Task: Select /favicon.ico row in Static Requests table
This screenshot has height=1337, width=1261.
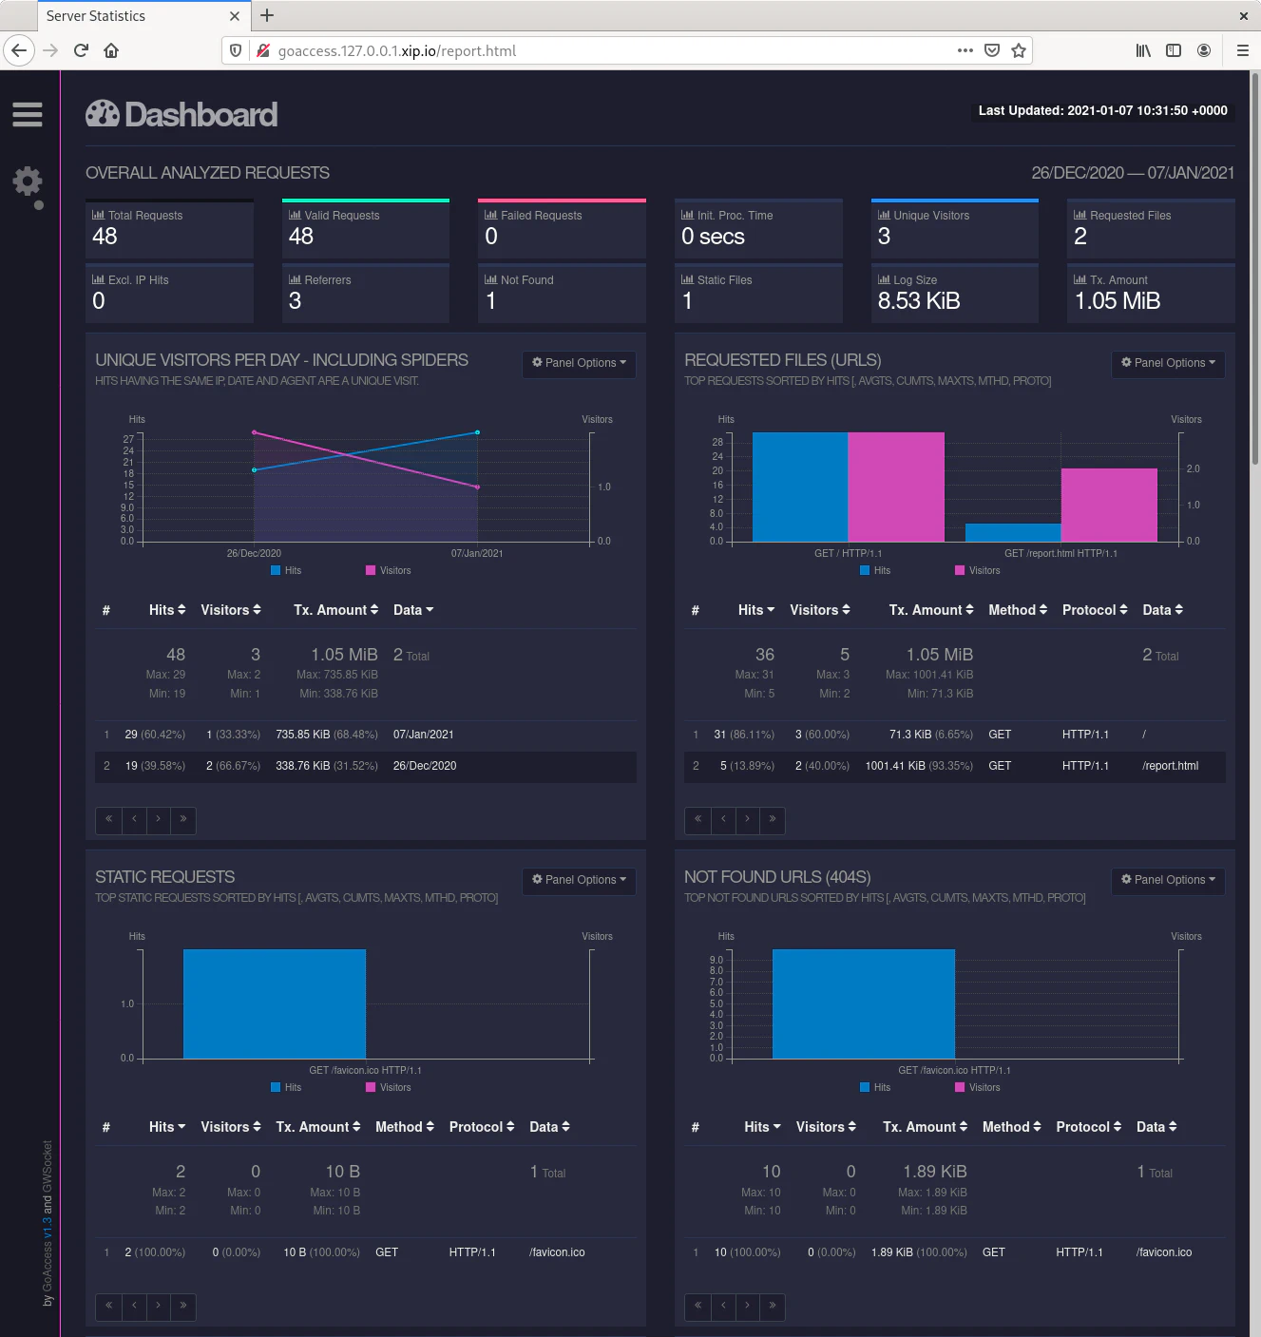Action: point(366,1252)
